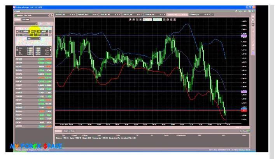Open the AUDUSD chart tab
Image resolution: width=275 pixels, height=159 pixels.
(x=199, y=15)
